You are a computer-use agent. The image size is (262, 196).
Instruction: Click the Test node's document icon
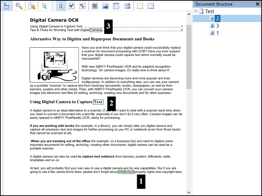(x=201, y=11)
